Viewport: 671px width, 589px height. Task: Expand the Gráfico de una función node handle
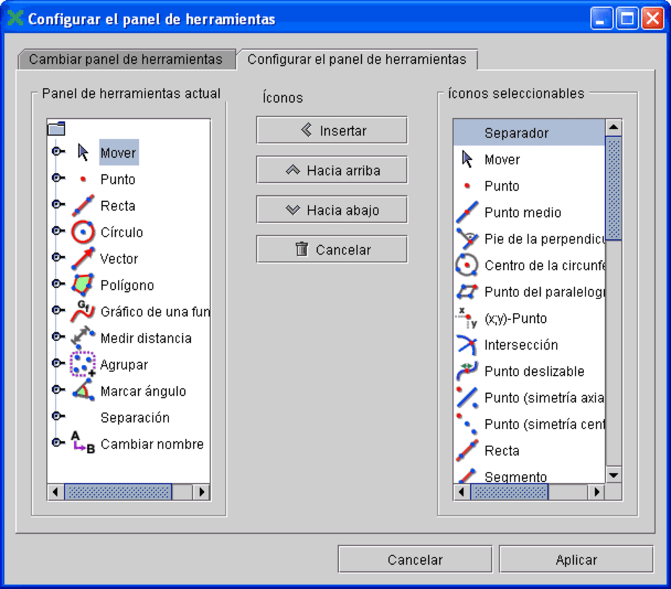click(x=57, y=311)
